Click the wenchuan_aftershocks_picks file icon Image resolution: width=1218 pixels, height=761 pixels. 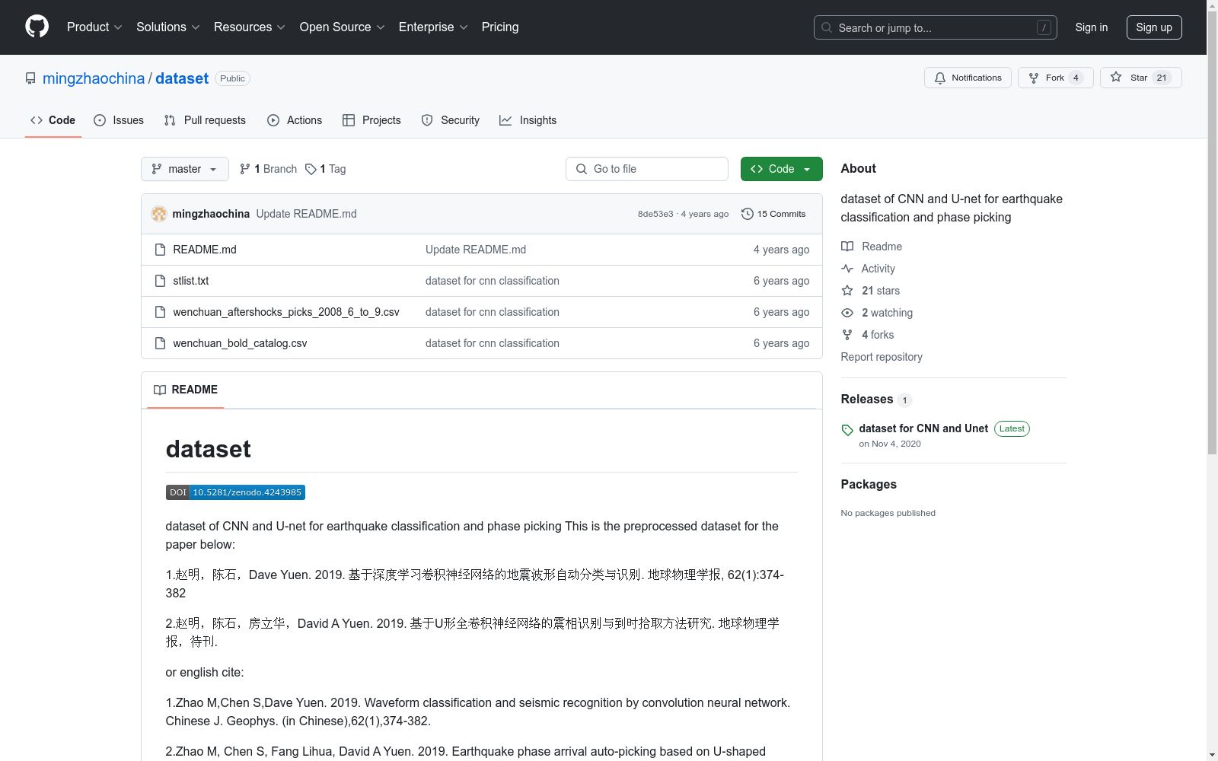coord(160,312)
